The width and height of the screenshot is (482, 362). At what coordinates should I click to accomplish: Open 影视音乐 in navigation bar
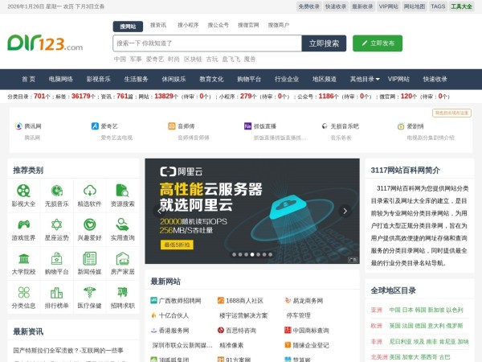[98, 79]
